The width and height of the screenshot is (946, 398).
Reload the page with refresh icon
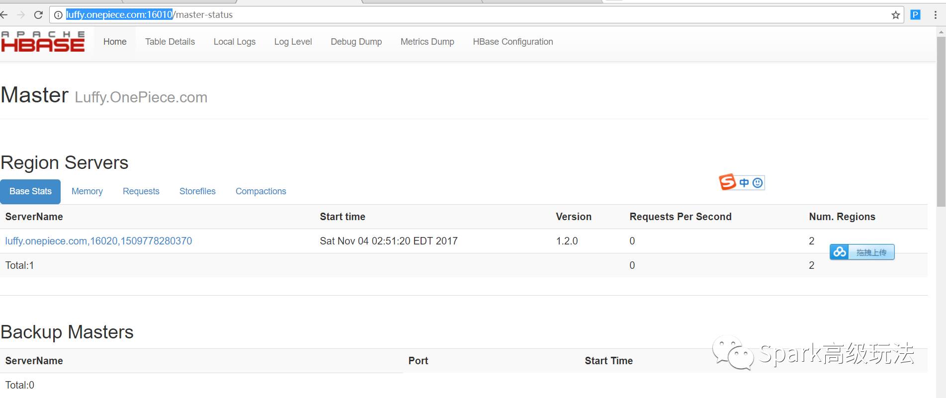(38, 15)
